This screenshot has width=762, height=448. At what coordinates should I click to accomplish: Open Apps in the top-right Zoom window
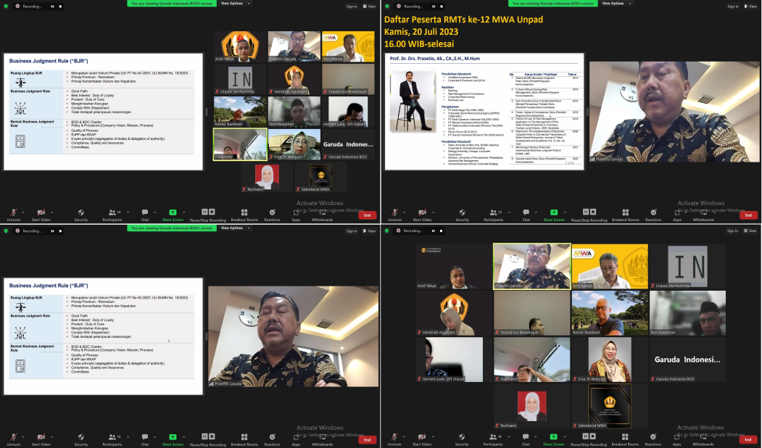677,215
